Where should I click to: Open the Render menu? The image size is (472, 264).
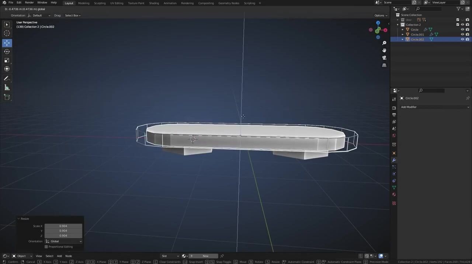(x=29, y=3)
